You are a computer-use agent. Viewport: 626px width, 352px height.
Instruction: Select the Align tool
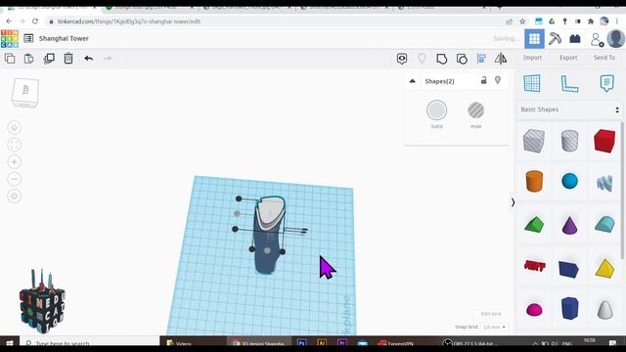point(481,59)
